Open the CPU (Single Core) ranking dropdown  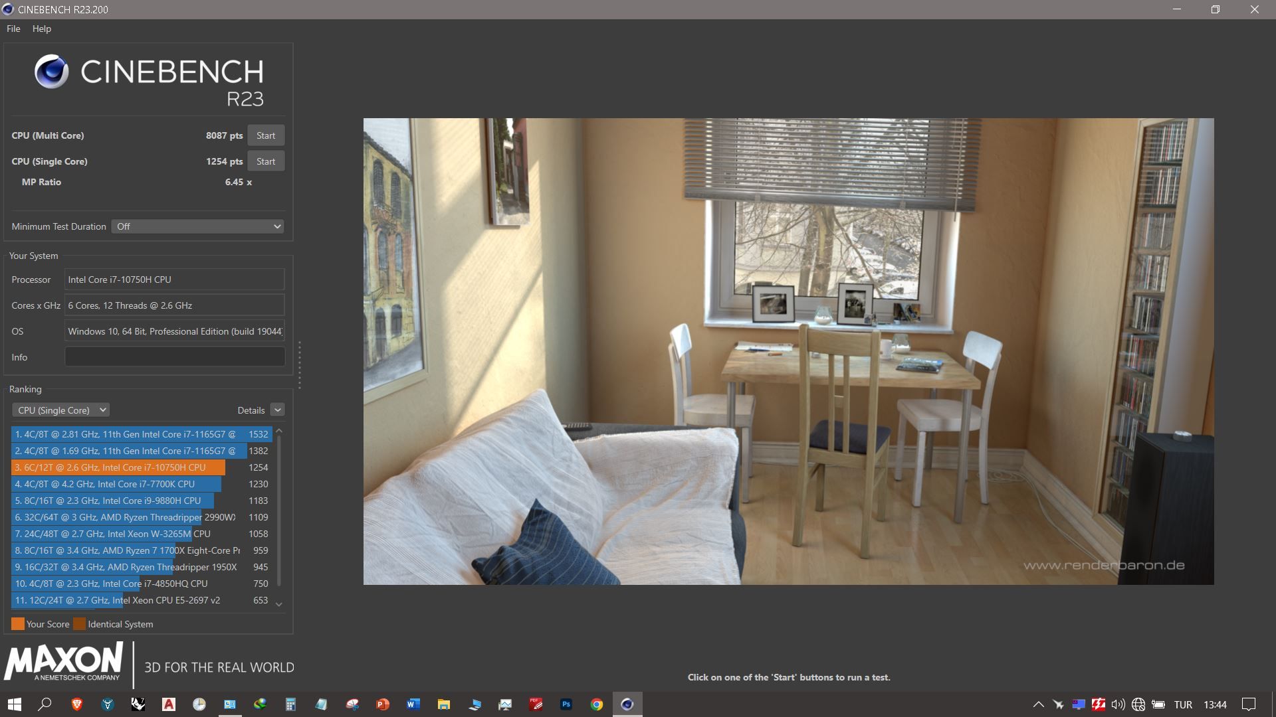point(60,410)
